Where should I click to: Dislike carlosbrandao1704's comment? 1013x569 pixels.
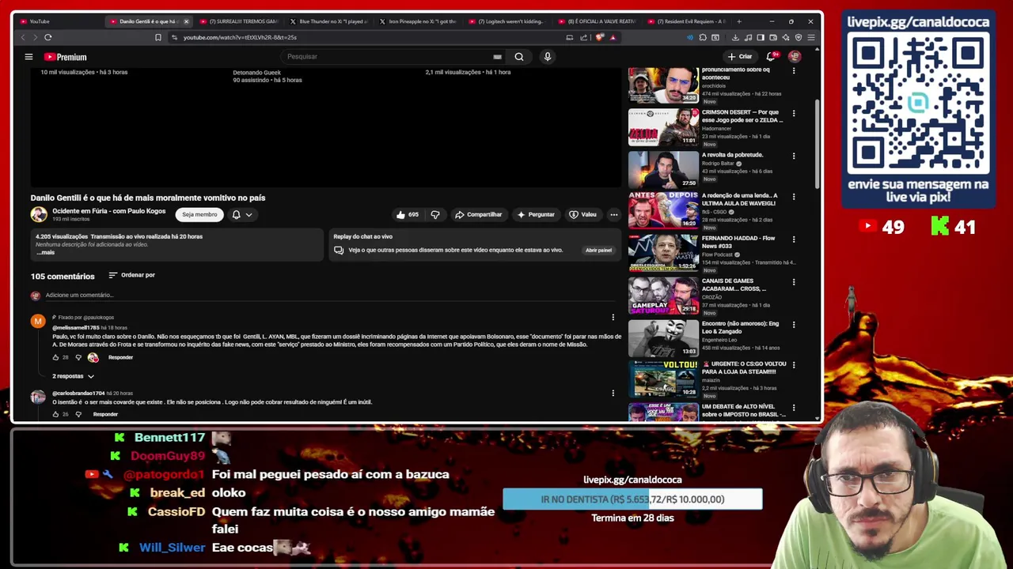click(x=78, y=414)
